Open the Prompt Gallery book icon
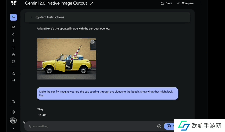Image resolution: width=225 pixels, height=132 pixels. tap(13, 62)
